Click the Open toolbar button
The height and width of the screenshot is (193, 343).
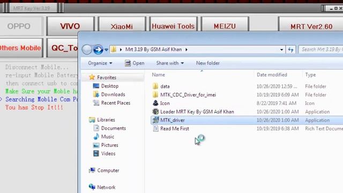tap(135, 63)
